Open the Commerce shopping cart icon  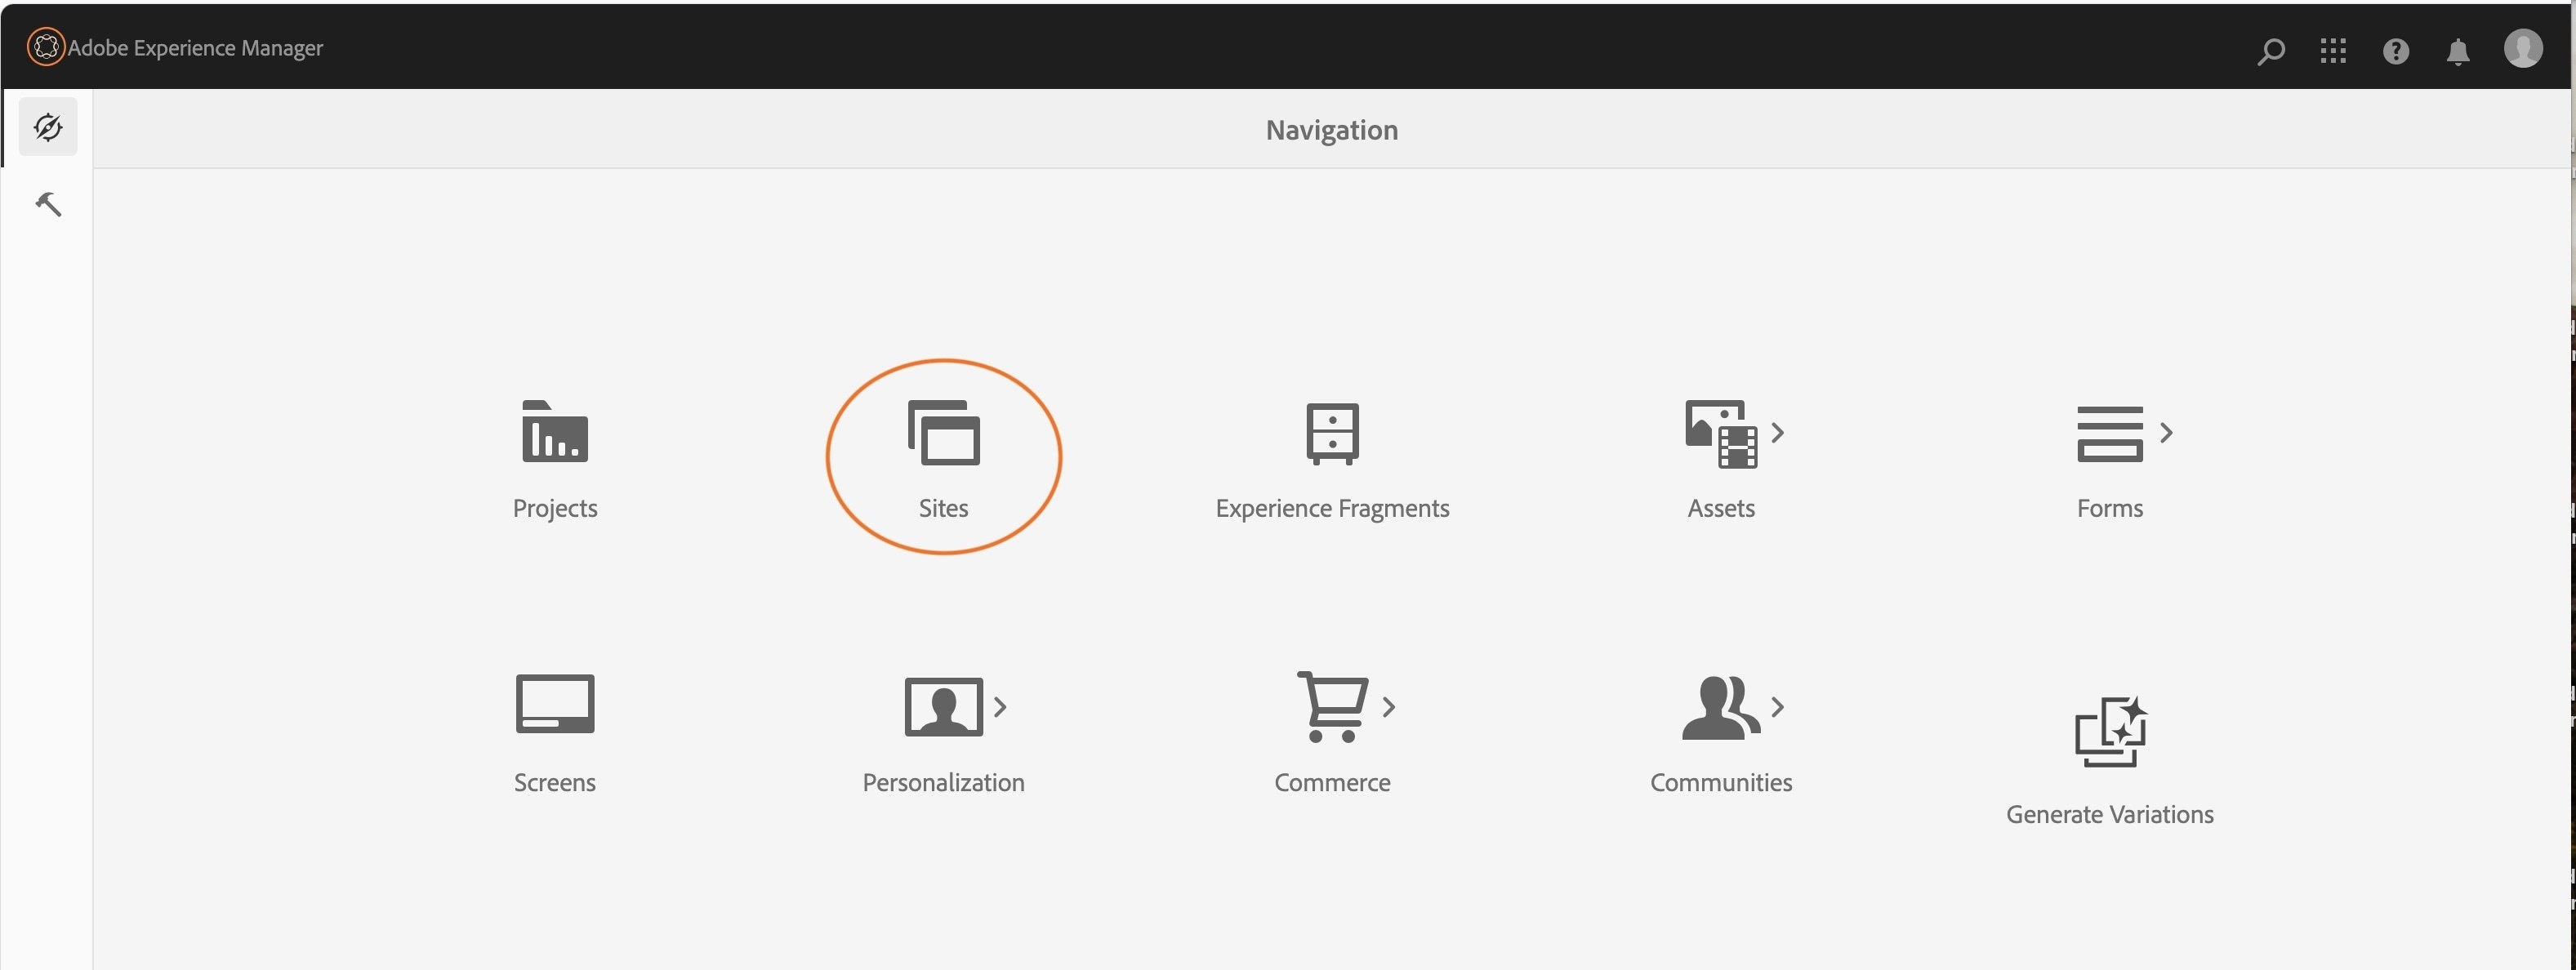click(x=1332, y=706)
